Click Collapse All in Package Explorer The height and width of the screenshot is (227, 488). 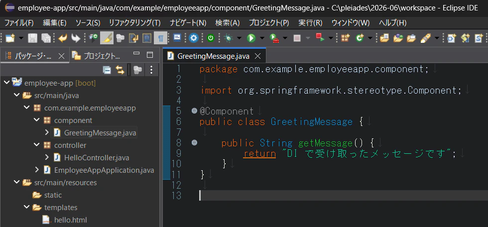107,70
